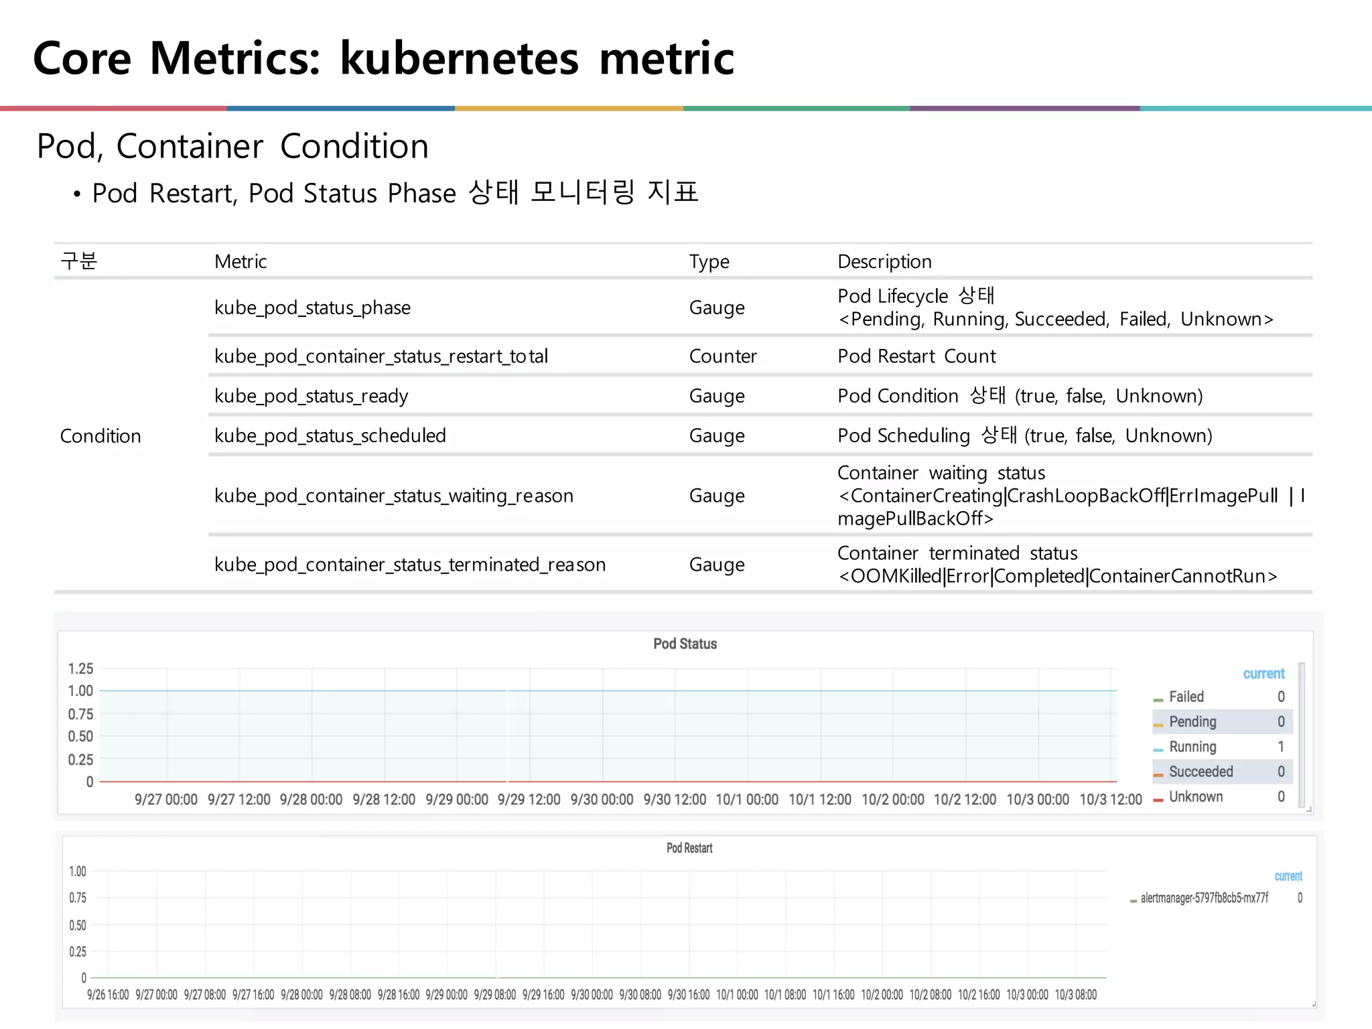
Task: Click 9/29 12:00 on Pod Status timeline
Action: point(529,800)
